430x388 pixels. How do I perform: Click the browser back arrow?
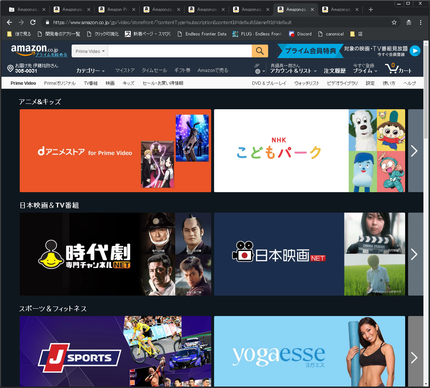[9, 22]
